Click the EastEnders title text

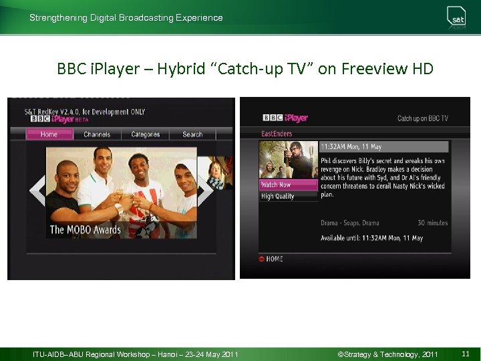pyautogui.click(x=277, y=134)
